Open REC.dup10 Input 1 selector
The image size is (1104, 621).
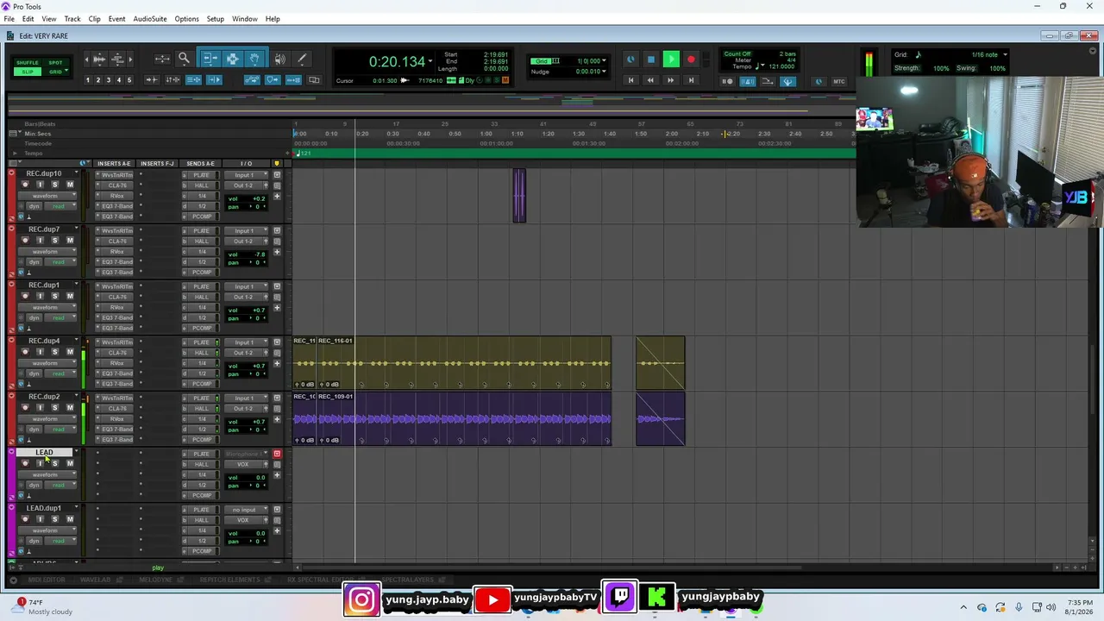(248, 175)
